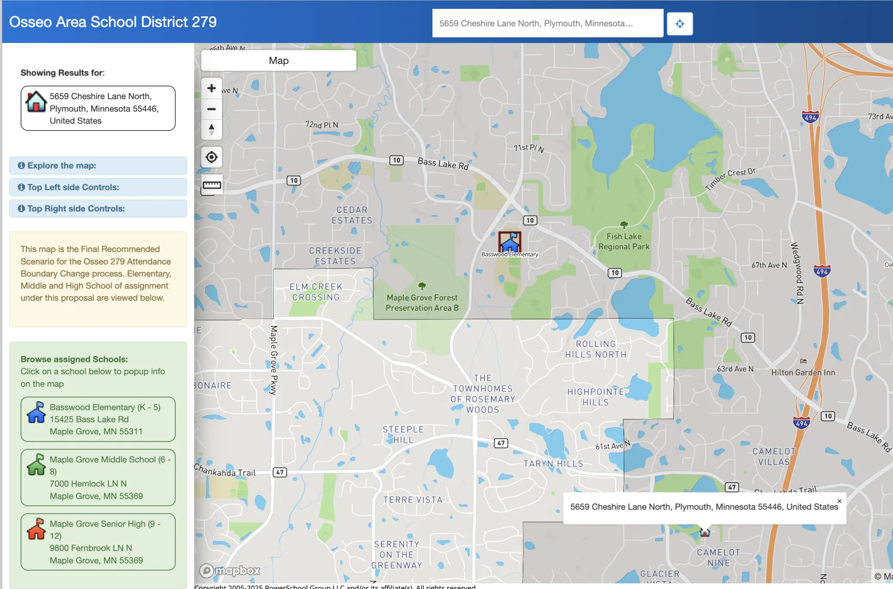
Task: Click the home address marker on map
Action: click(705, 532)
